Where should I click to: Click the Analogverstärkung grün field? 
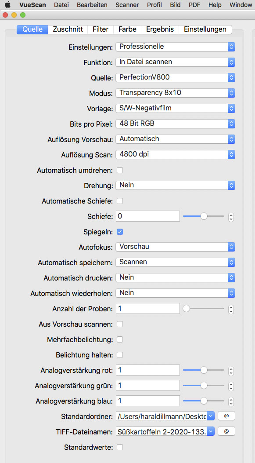tap(148, 385)
